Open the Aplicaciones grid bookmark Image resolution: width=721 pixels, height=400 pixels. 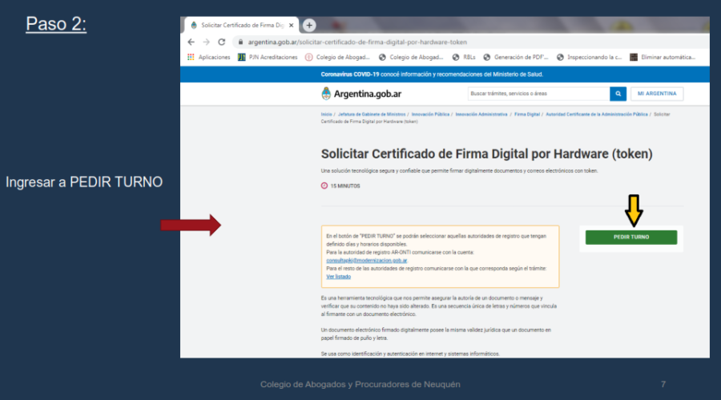[x=209, y=58]
